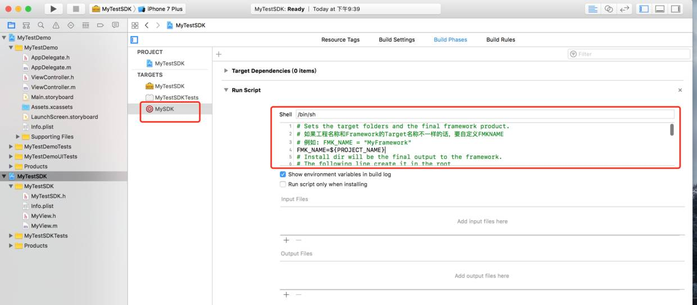Expand the Supporting Files folder
This screenshot has width=697, height=305.
pos(18,136)
